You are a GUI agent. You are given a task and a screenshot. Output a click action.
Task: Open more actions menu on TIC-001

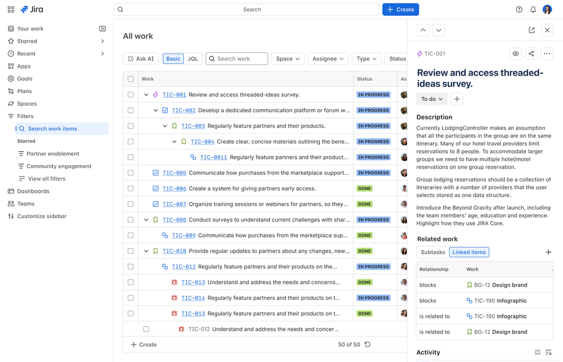point(546,54)
